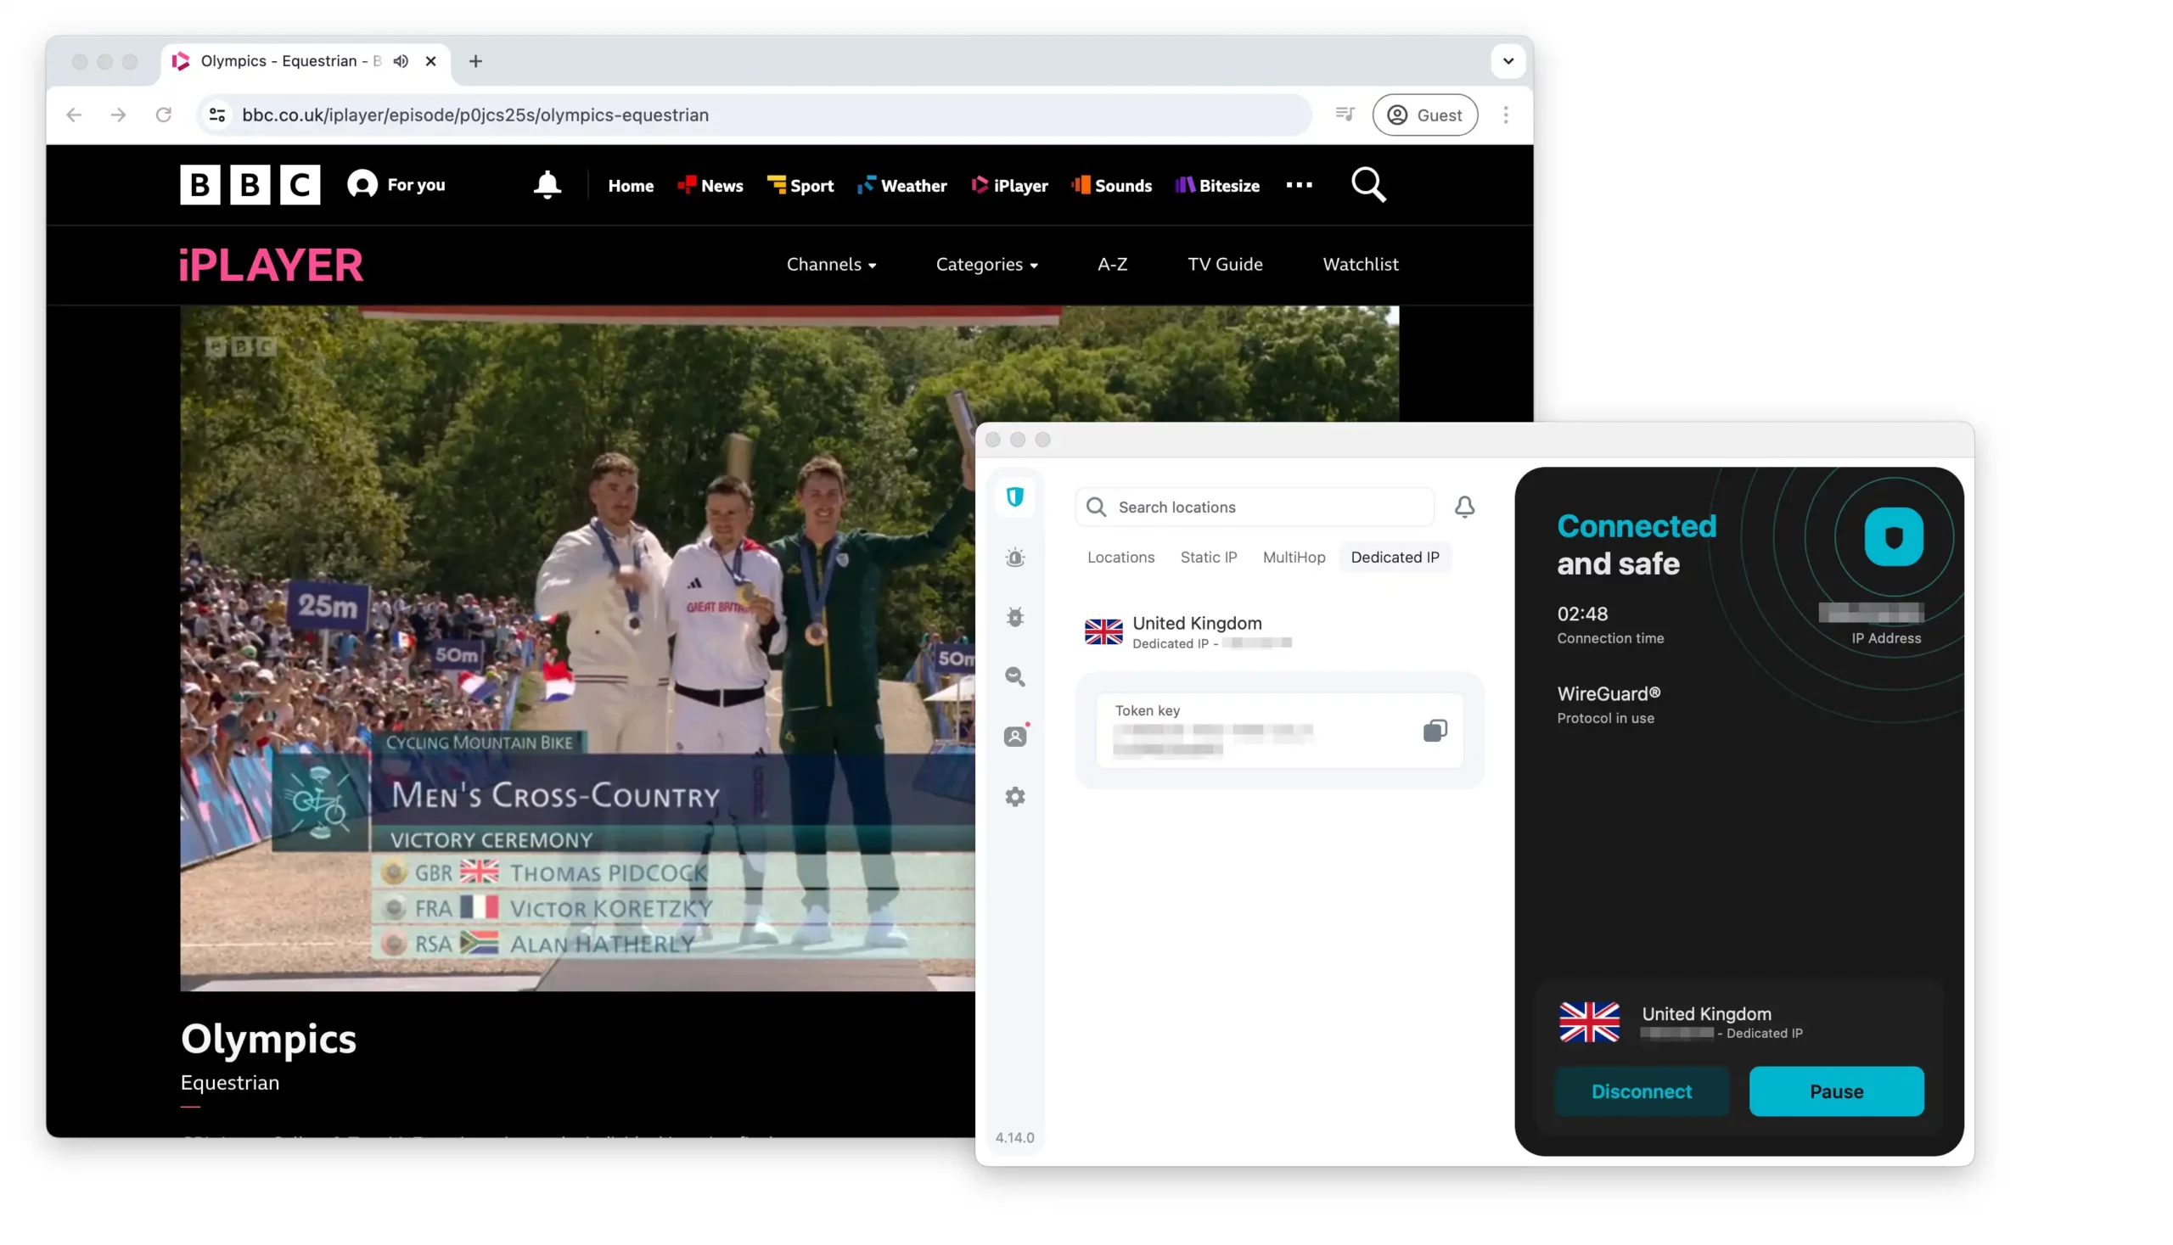The width and height of the screenshot is (2173, 1245).
Task: Click the Token key field
Action: [1279, 731]
